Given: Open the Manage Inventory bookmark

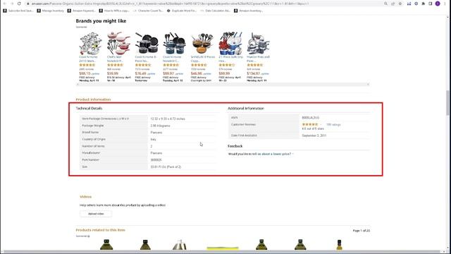Looking at the screenshot, I should coord(51,11).
